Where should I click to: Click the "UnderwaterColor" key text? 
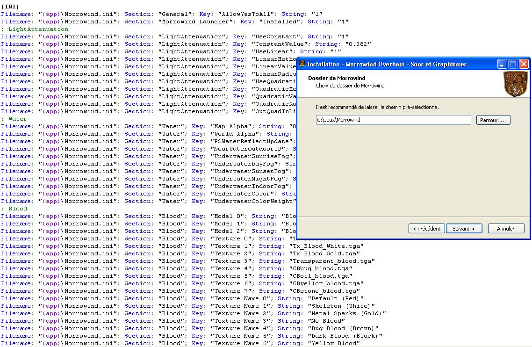(x=242, y=194)
